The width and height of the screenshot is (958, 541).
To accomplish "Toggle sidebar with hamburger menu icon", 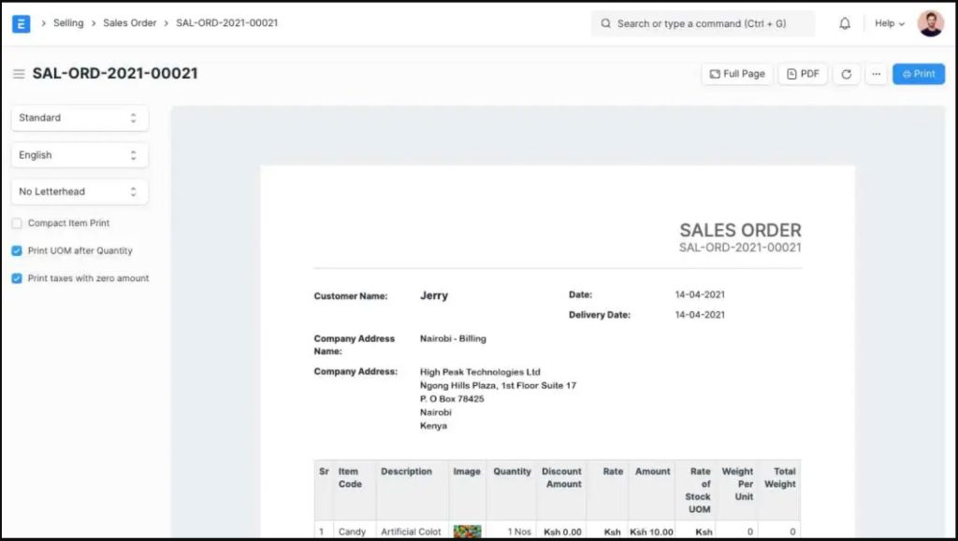I will pos(19,74).
